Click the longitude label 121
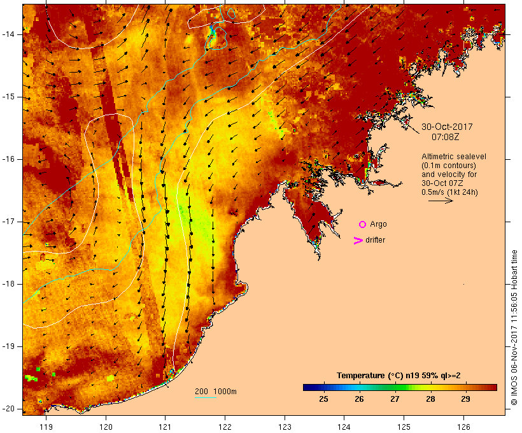Image resolution: width=522 pixels, height=433 pixels. tap(165, 427)
